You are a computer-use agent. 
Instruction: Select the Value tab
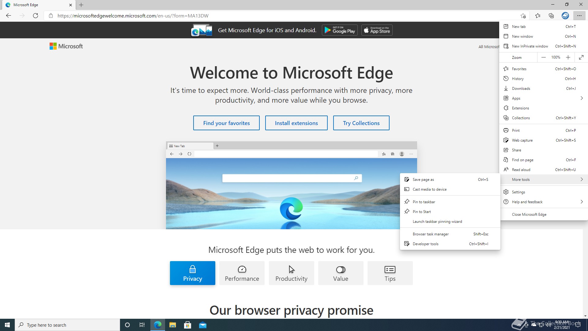pyautogui.click(x=341, y=273)
